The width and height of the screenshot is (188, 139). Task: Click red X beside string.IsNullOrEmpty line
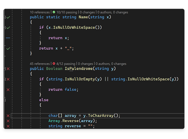(8, 79)
